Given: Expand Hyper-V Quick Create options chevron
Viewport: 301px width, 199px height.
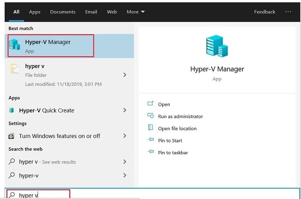Looking at the screenshot, I should pyautogui.click(x=125, y=110).
